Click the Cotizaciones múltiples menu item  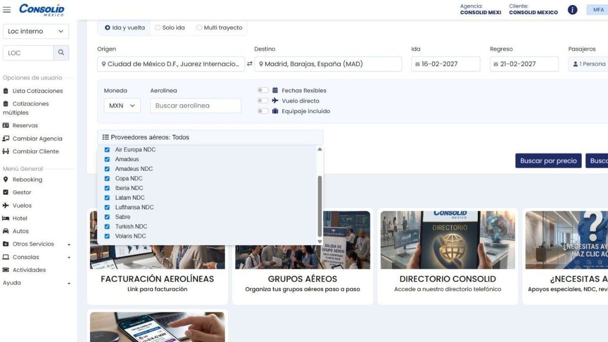31,108
